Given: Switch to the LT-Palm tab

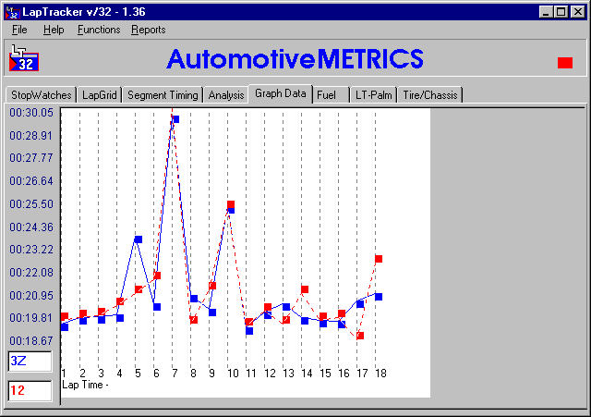Looking at the screenshot, I should click(373, 94).
